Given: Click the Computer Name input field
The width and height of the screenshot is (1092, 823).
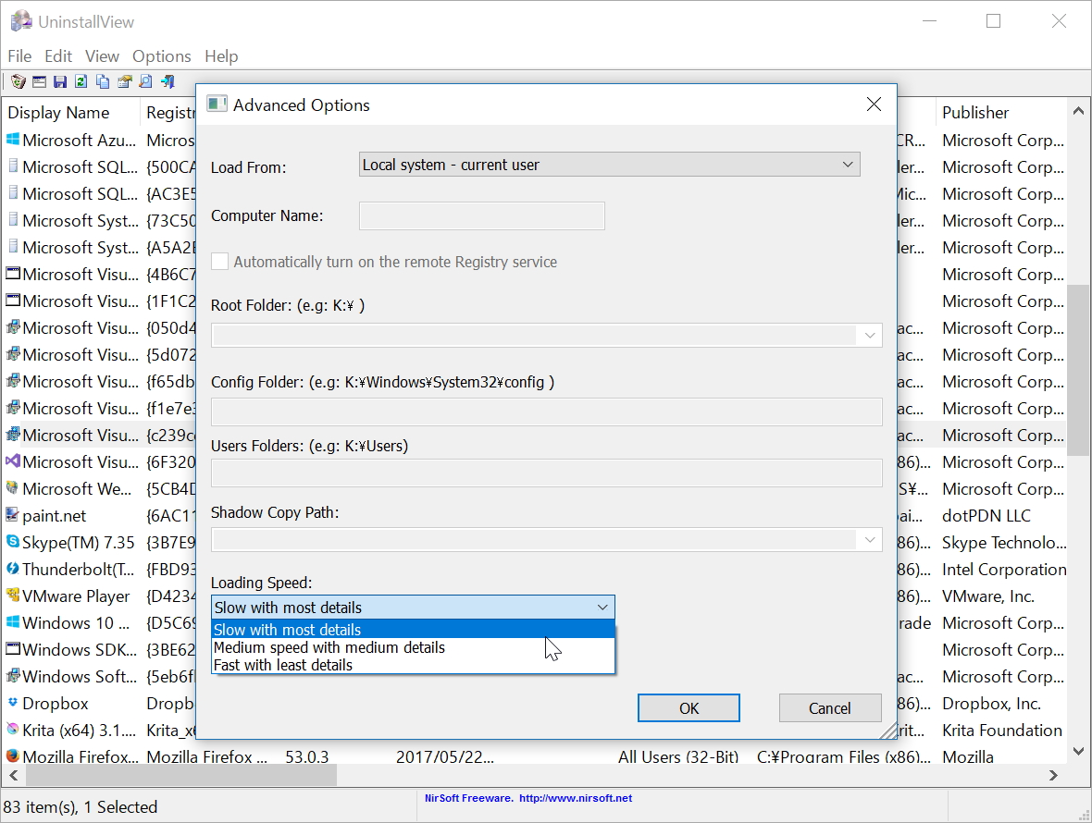Looking at the screenshot, I should click(482, 215).
